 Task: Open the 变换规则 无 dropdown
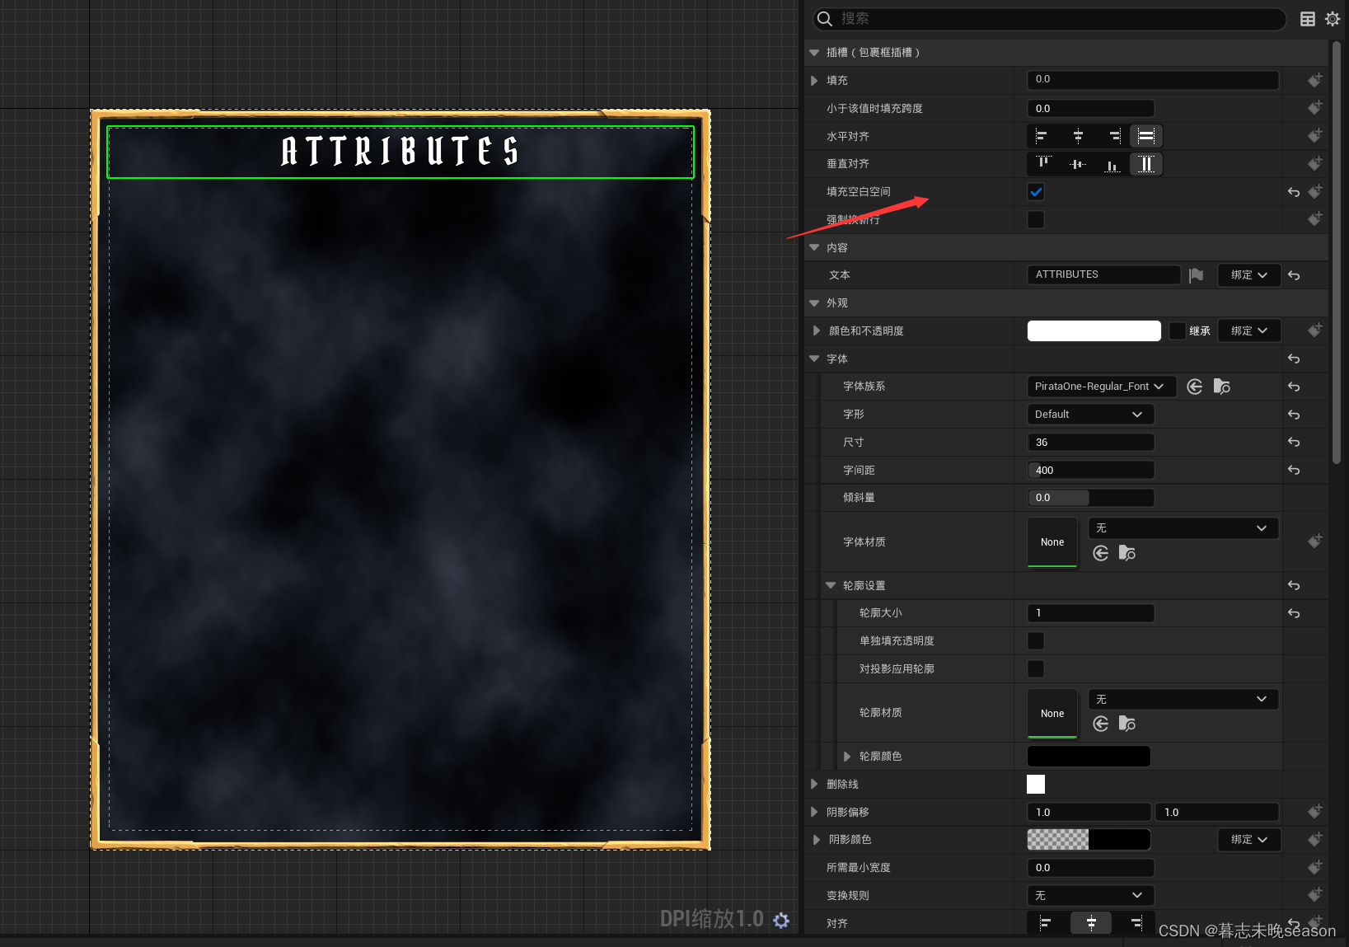coord(1090,895)
